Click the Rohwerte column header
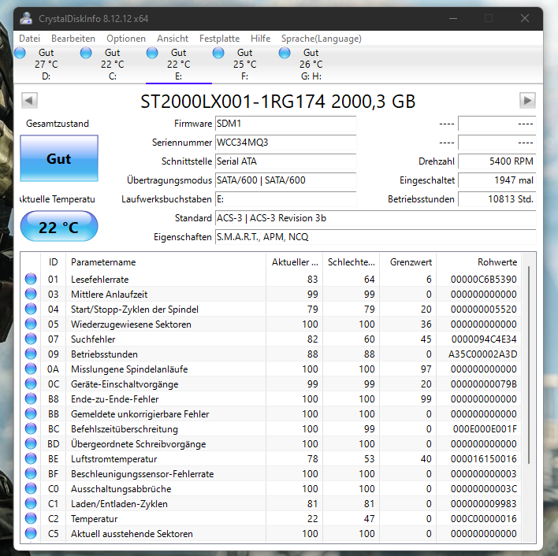The image size is (558, 556). click(479, 262)
